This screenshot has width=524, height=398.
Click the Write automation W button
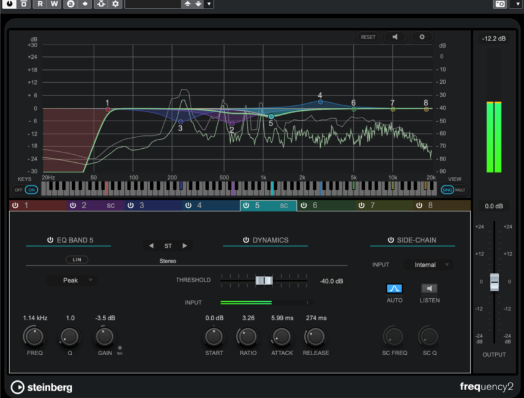[54, 4]
